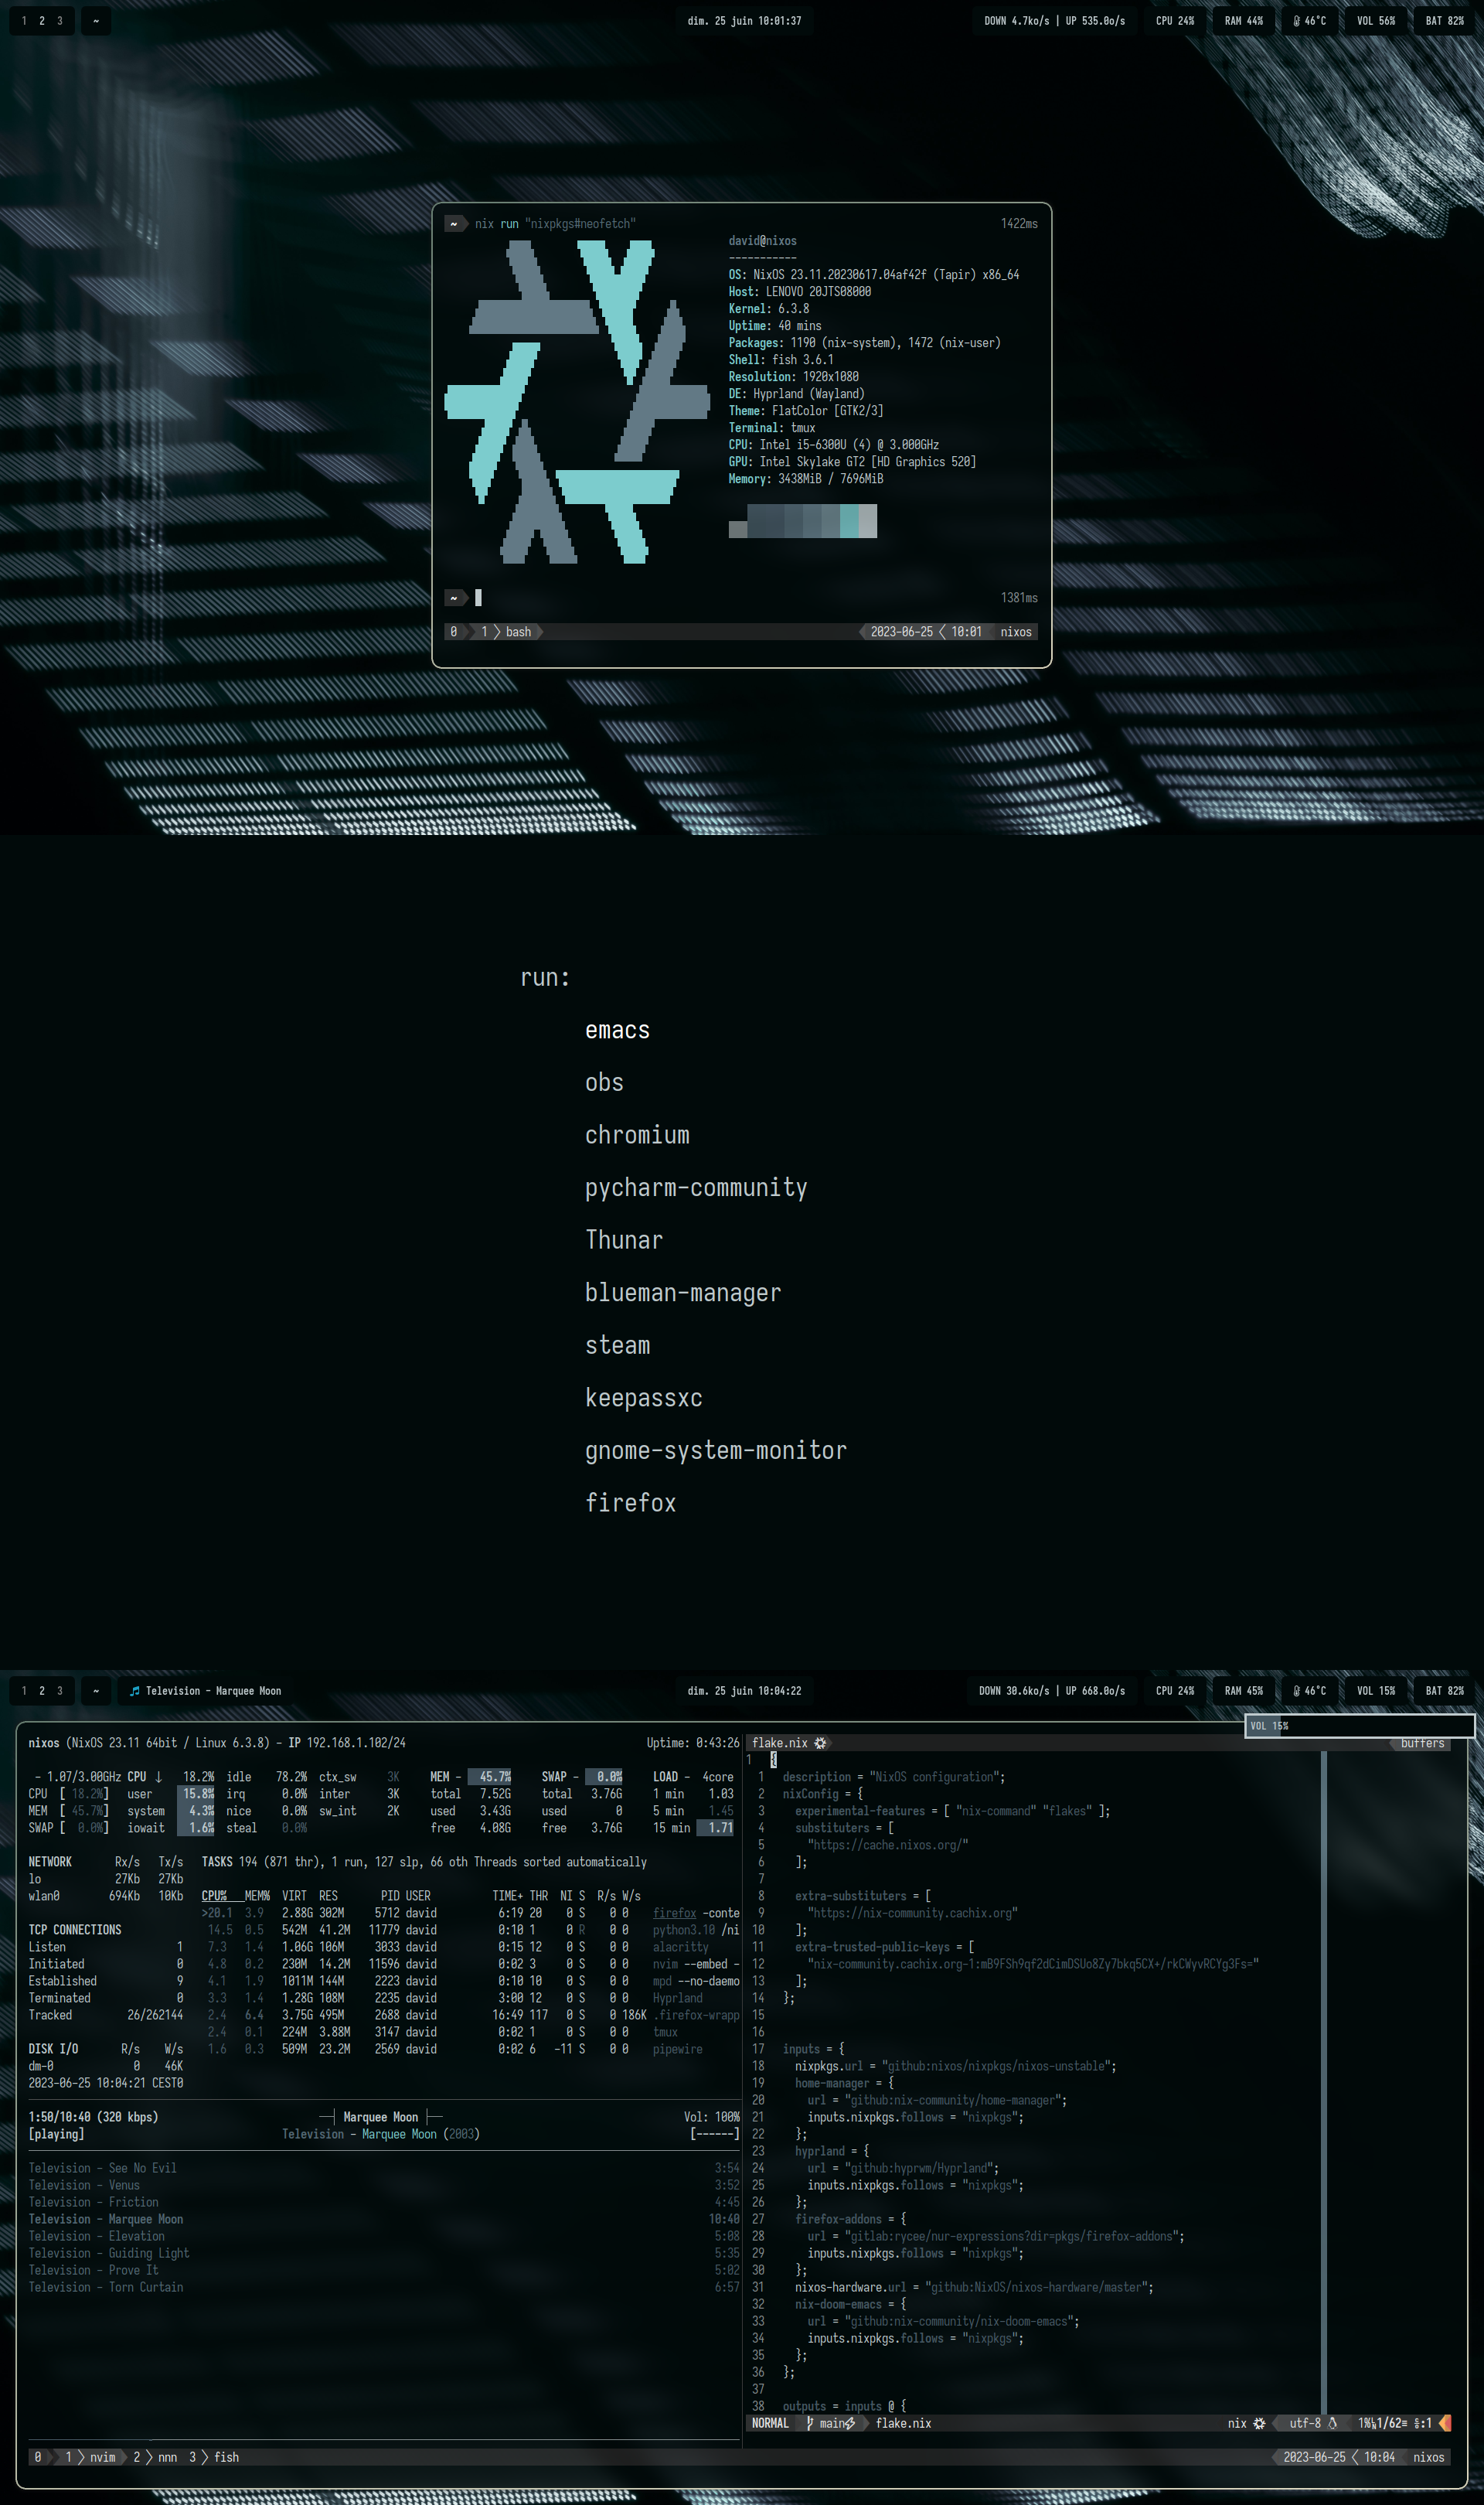Click the ncmpcpp playback progress line under the header
The height and width of the screenshot is (2505, 1484).
pyautogui.click(x=384, y=2151)
